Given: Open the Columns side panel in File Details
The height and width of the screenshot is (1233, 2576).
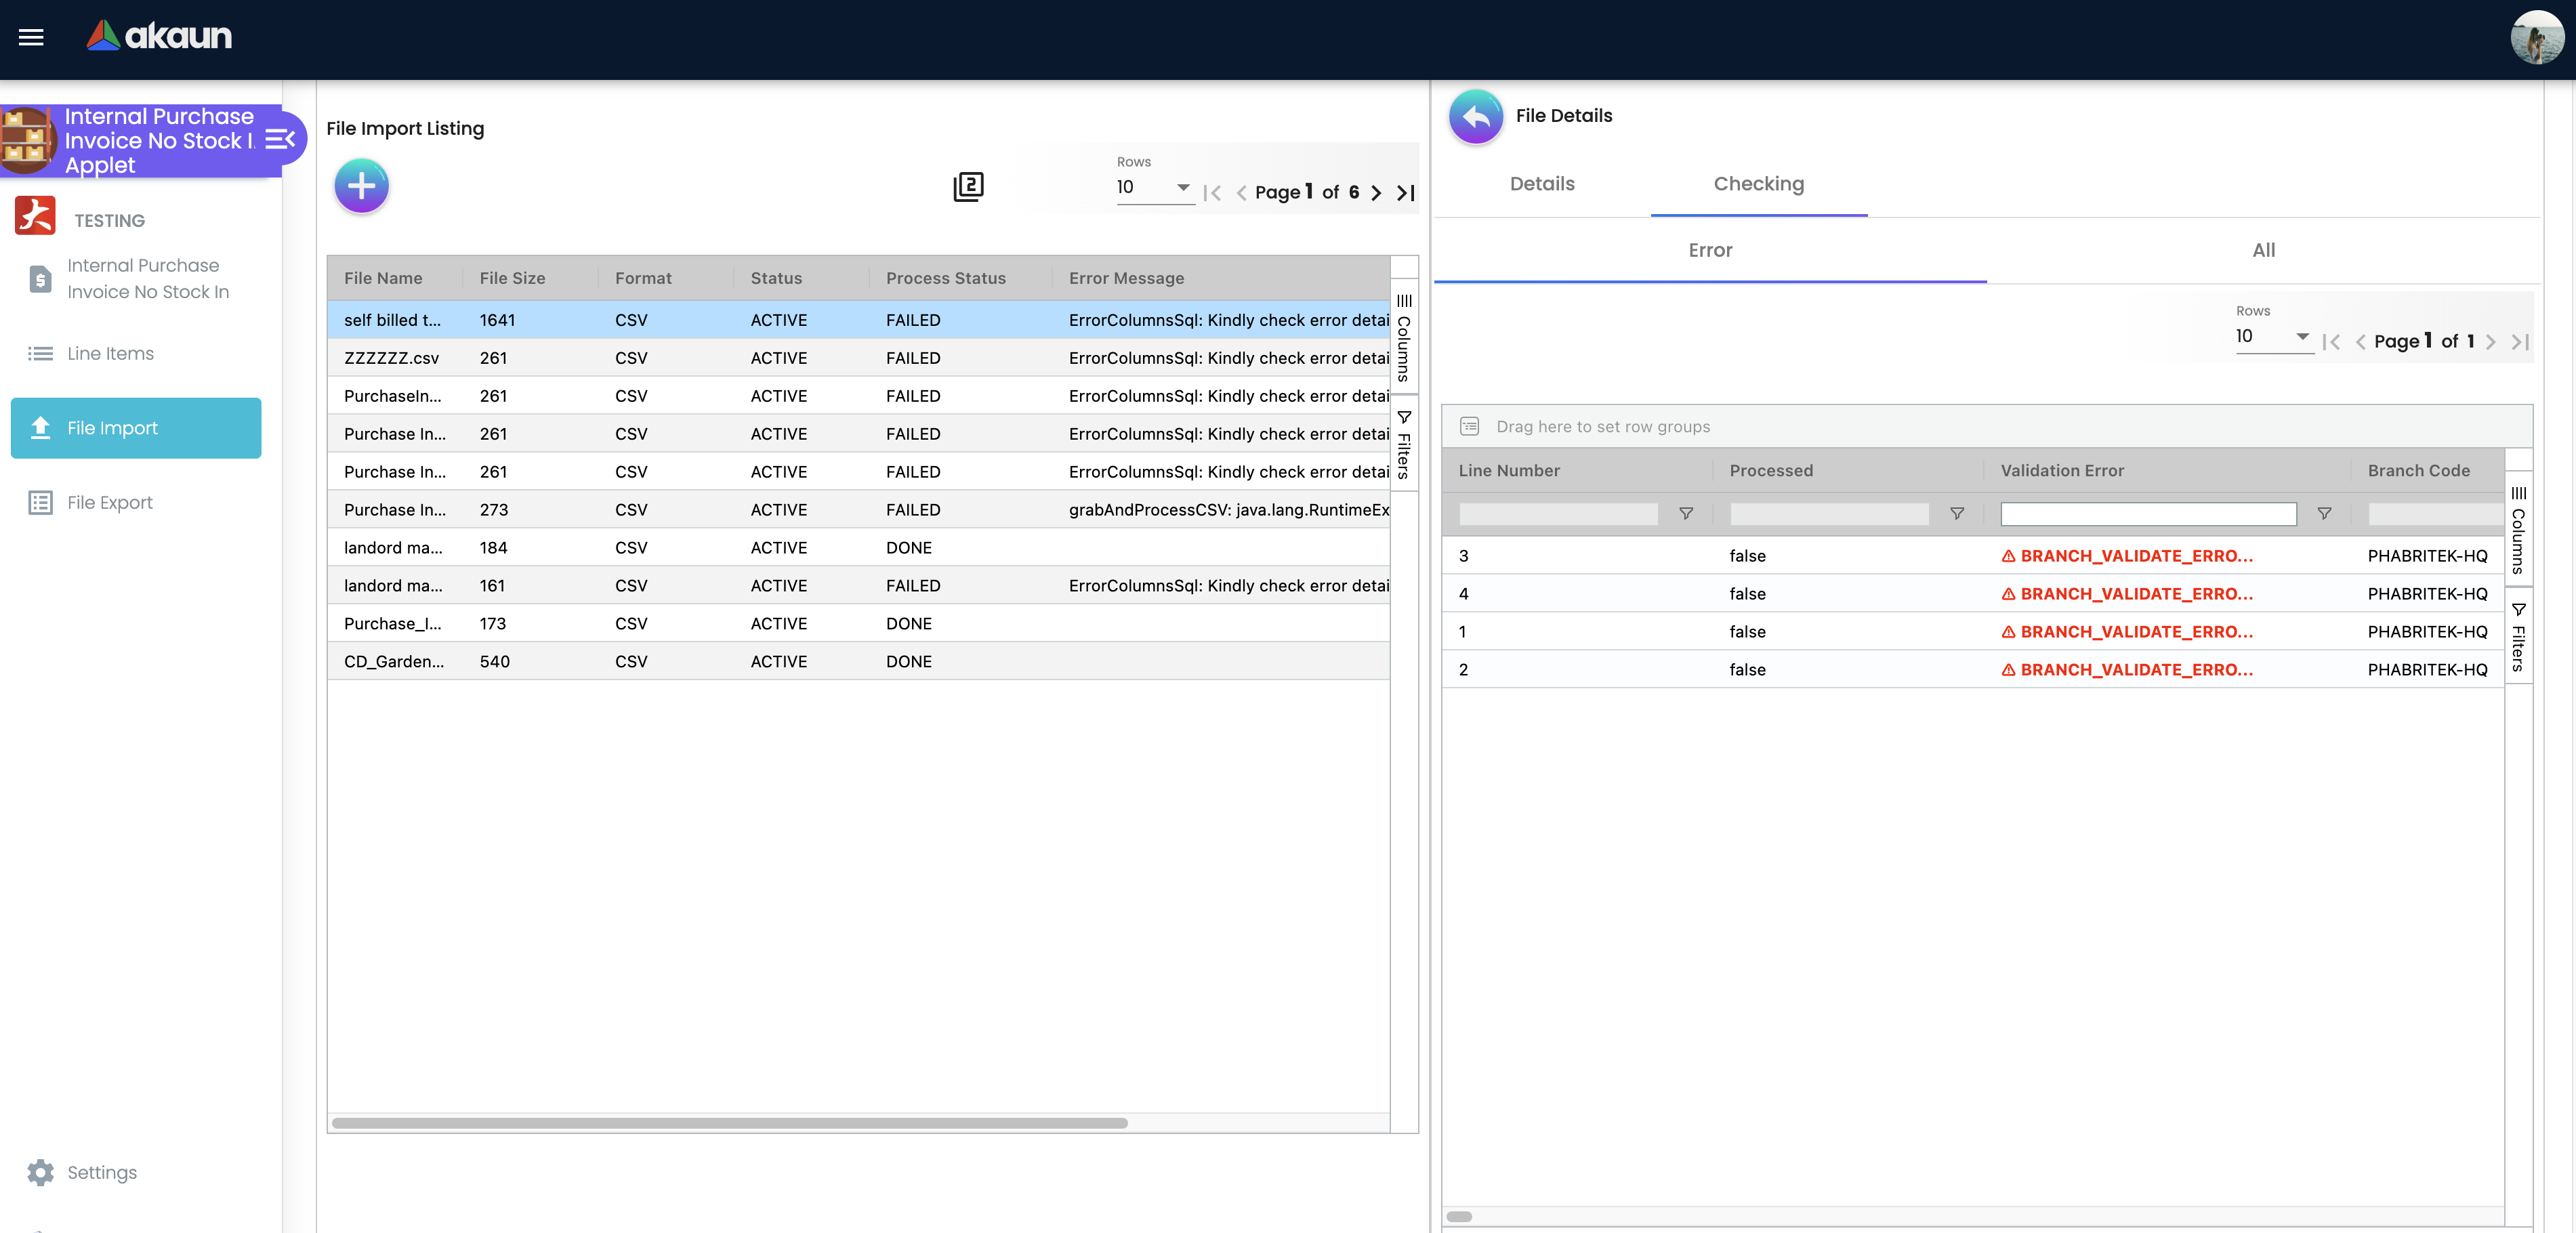Looking at the screenshot, I should coord(2518,530).
